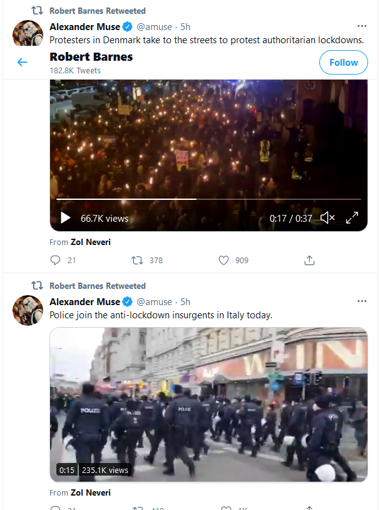Image resolution: width=380 pixels, height=510 pixels.
Task: Expand Denmark video to fullscreen
Action: pyautogui.click(x=352, y=218)
